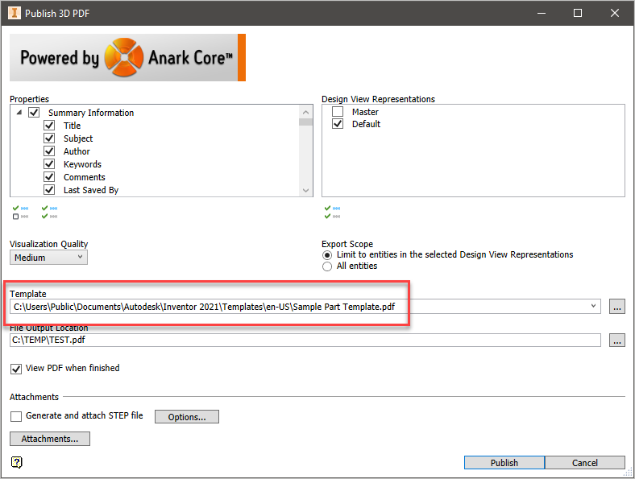Viewport: 635px width, 479px height.
Task: Toggle the Summary Information checkbox
Action: click(34, 112)
